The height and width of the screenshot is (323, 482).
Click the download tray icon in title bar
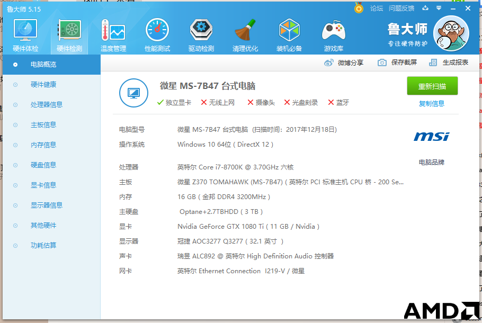click(x=425, y=8)
